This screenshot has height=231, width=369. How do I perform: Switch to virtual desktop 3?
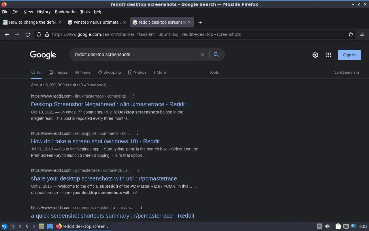[27, 227]
